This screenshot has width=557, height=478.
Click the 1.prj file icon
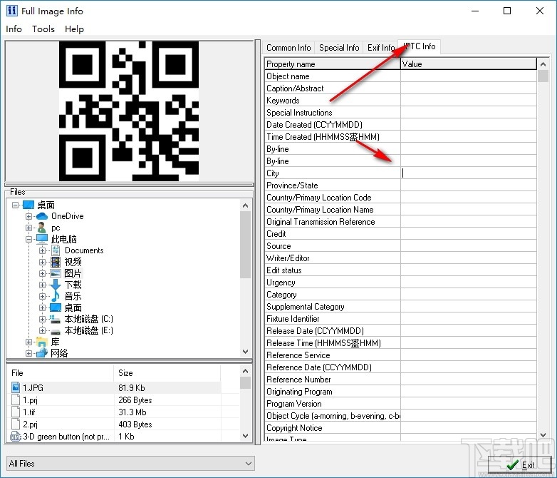(x=16, y=400)
